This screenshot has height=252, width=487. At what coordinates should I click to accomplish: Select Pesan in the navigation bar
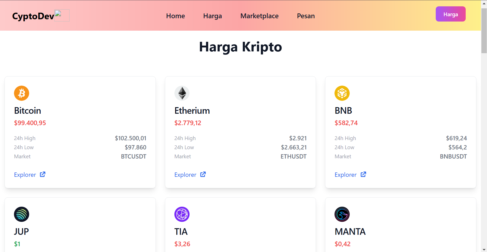(306, 16)
